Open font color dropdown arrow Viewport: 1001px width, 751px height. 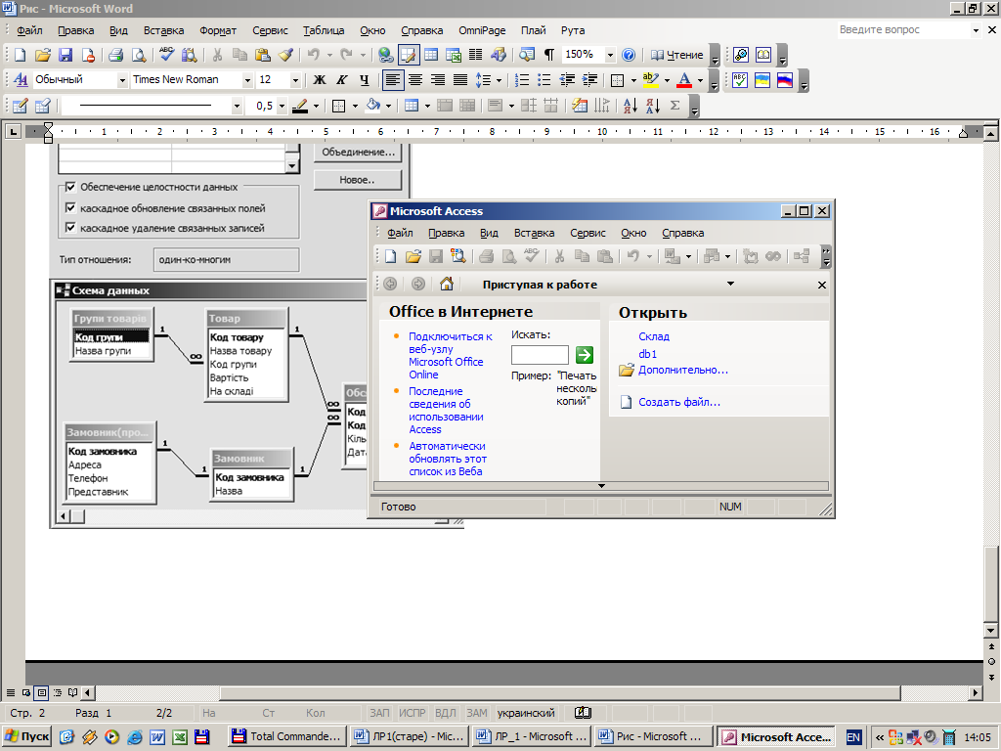tap(700, 80)
